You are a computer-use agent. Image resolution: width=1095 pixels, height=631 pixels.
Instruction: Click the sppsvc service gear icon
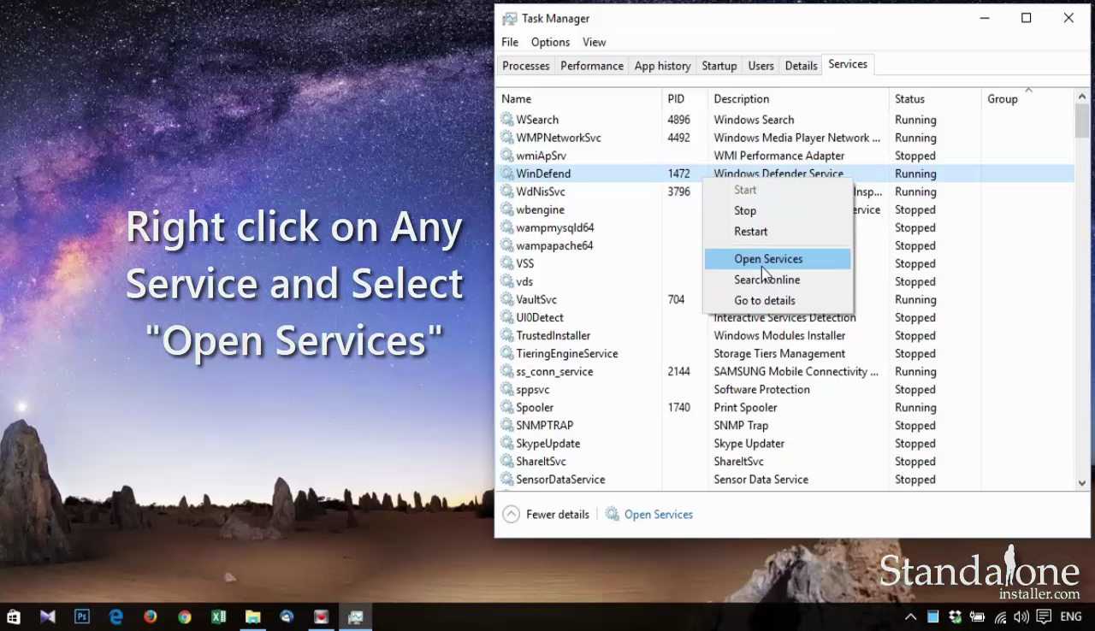click(x=507, y=390)
